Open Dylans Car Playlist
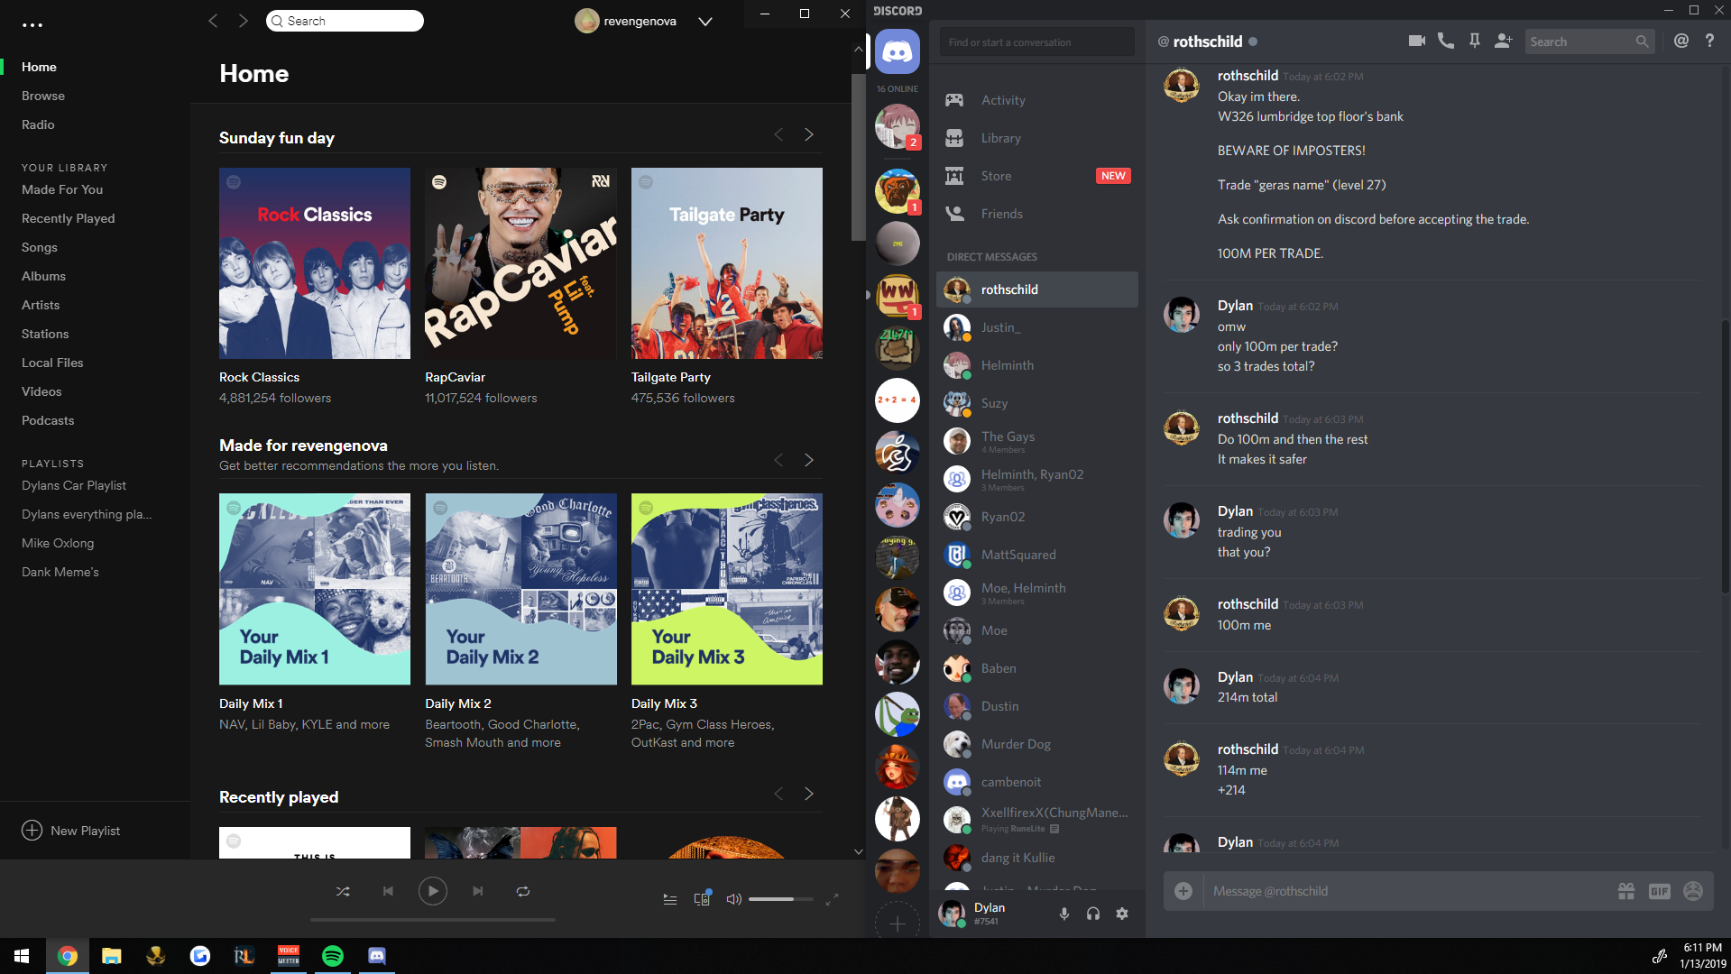The height and width of the screenshot is (974, 1731). (x=74, y=485)
